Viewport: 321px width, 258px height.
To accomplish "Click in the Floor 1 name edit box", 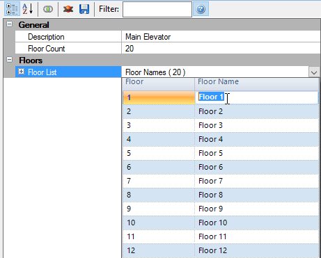I will coord(257,97).
